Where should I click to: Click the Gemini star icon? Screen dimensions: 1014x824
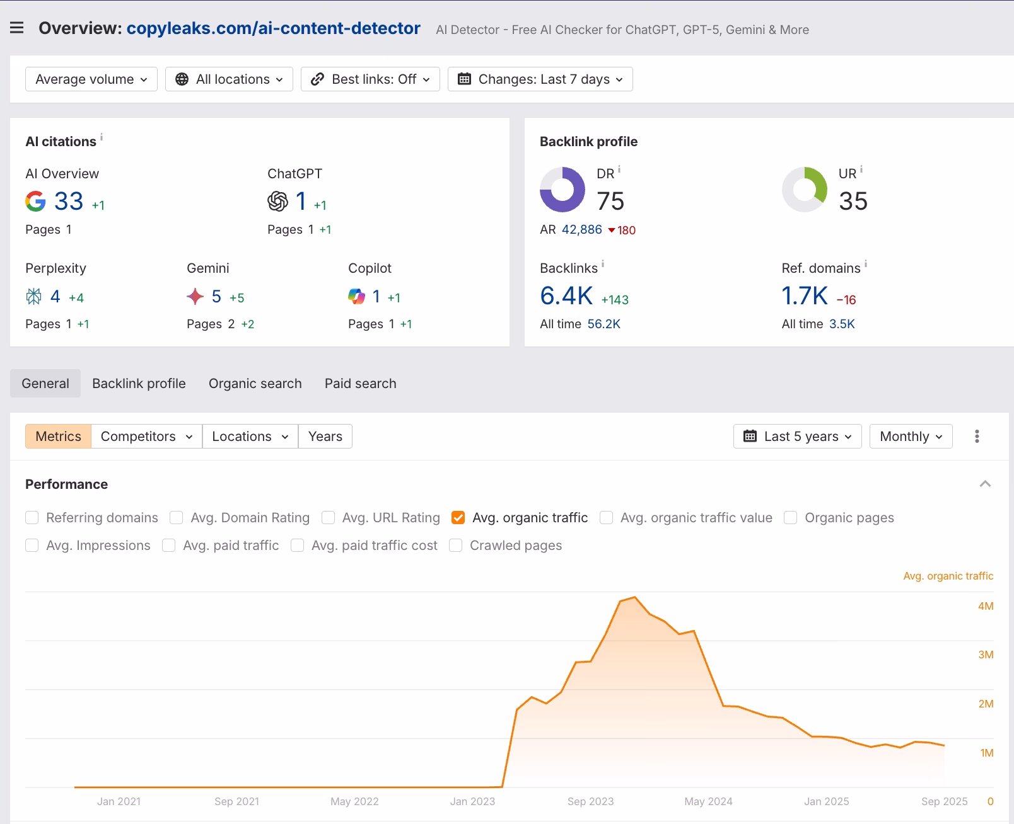tap(195, 296)
